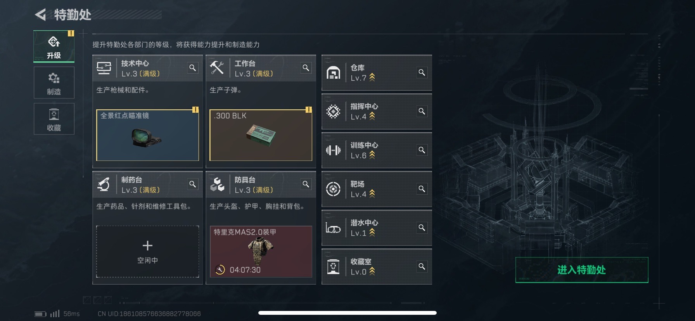Collect the .300 BLK ammo box
Image resolution: width=695 pixels, height=321 pixels.
point(261,135)
